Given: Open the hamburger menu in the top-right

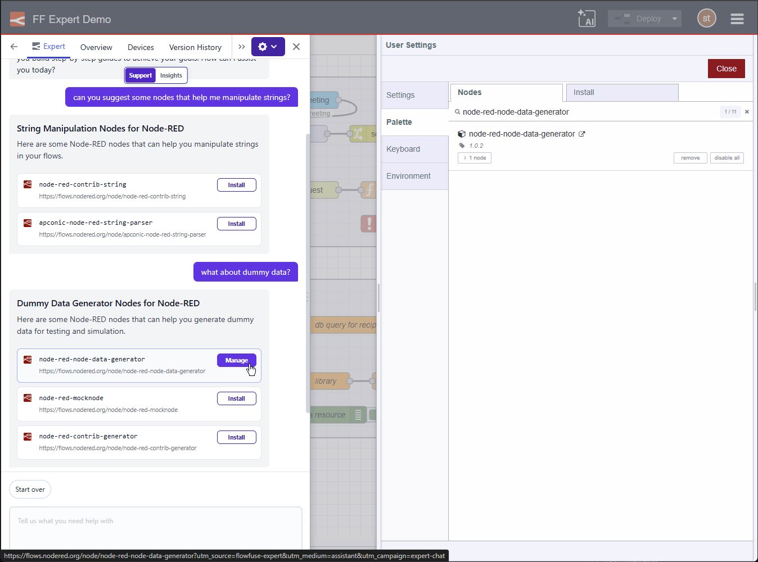Looking at the screenshot, I should point(737,18).
